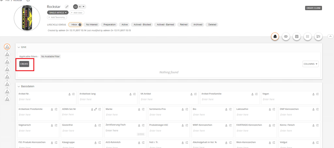The width and height of the screenshot is (334, 148).
Task: Click the list icon on Bio field
Action: (230, 109)
